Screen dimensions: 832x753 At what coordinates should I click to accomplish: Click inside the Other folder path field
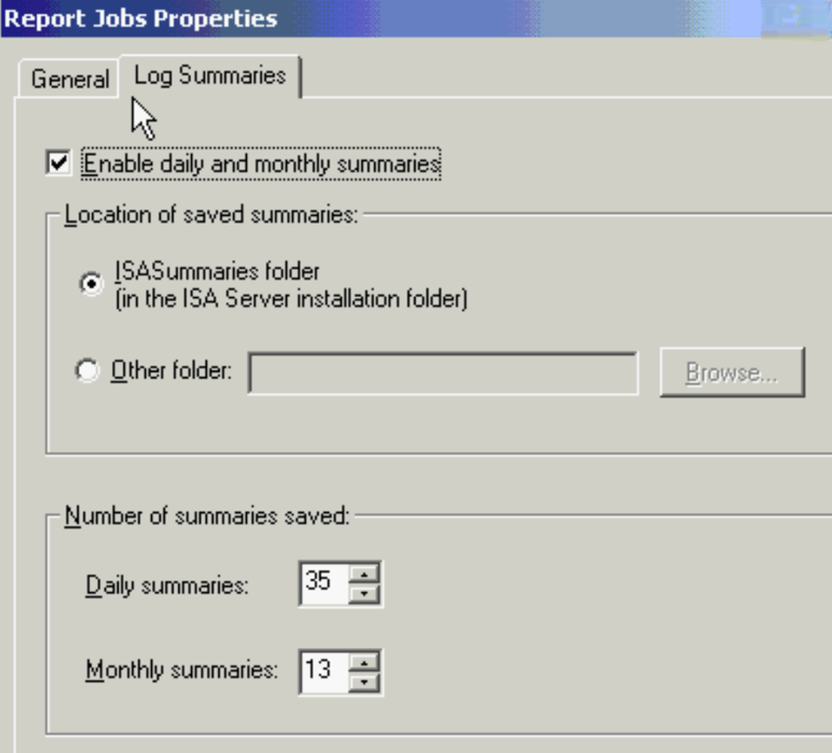(x=441, y=372)
